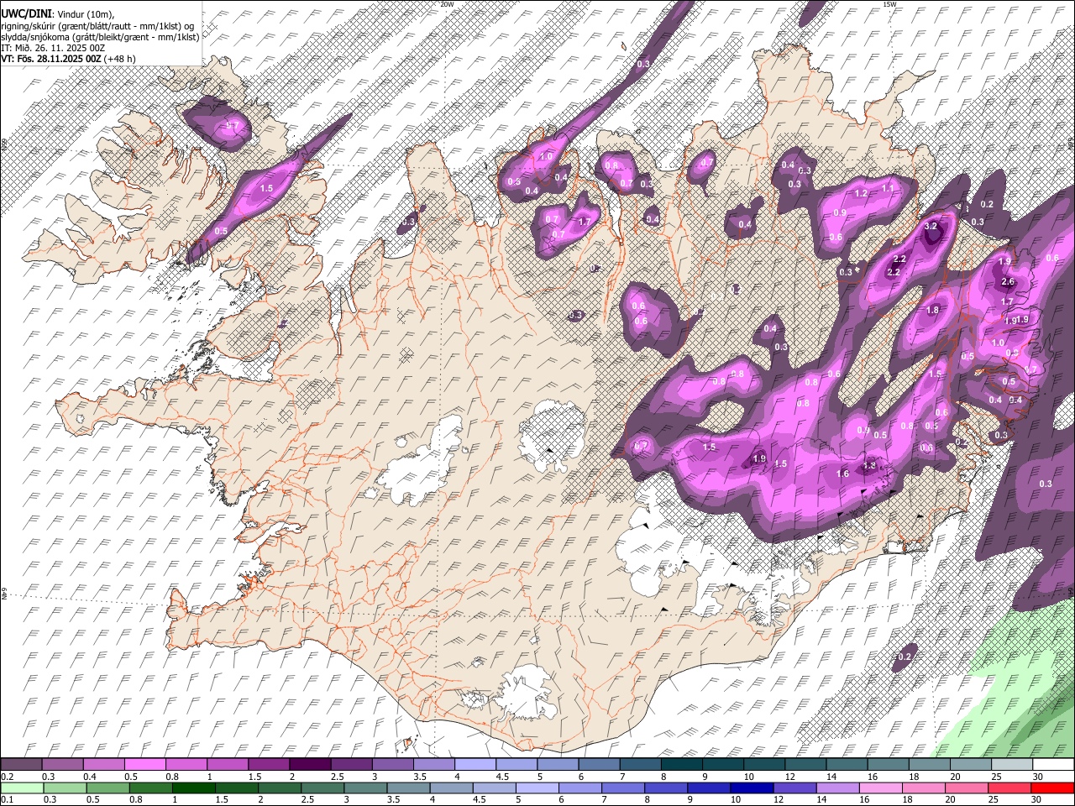Click the 0.1 label in the rain legend

click(x=6, y=800)
